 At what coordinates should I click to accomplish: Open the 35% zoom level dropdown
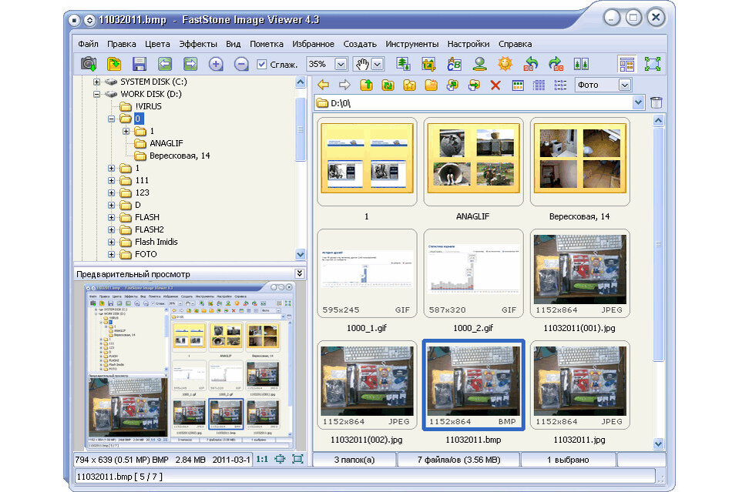pos(341,64)
